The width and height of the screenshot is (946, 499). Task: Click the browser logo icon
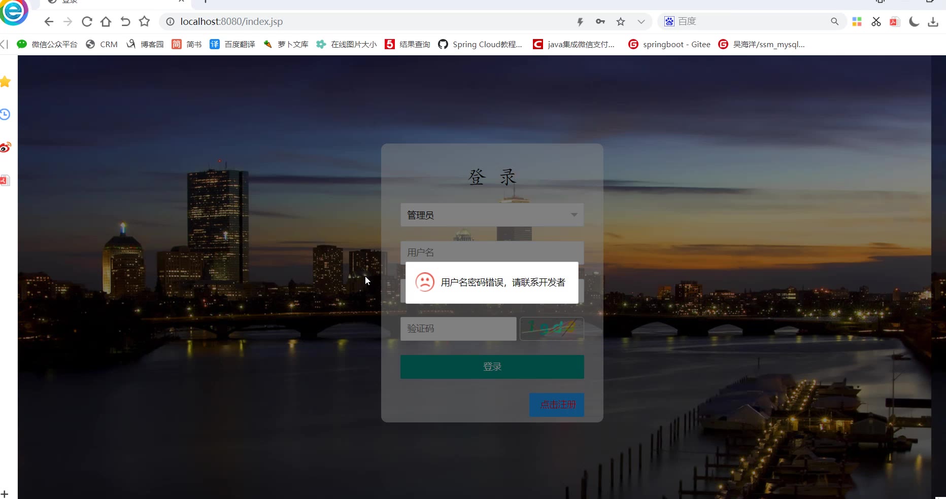(x=14, y=11)
